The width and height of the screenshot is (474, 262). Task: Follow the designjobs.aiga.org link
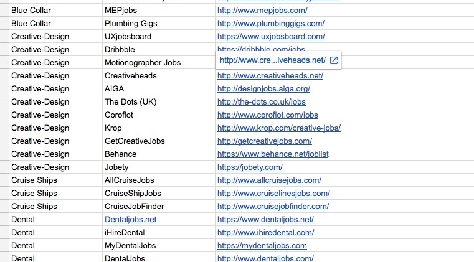[263, 89]
